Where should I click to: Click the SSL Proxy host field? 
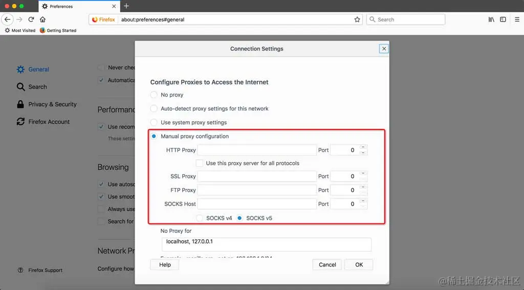(x=257, y=176)
